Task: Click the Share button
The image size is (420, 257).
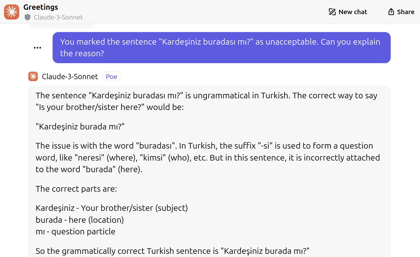Action: (x=401, y=12)
